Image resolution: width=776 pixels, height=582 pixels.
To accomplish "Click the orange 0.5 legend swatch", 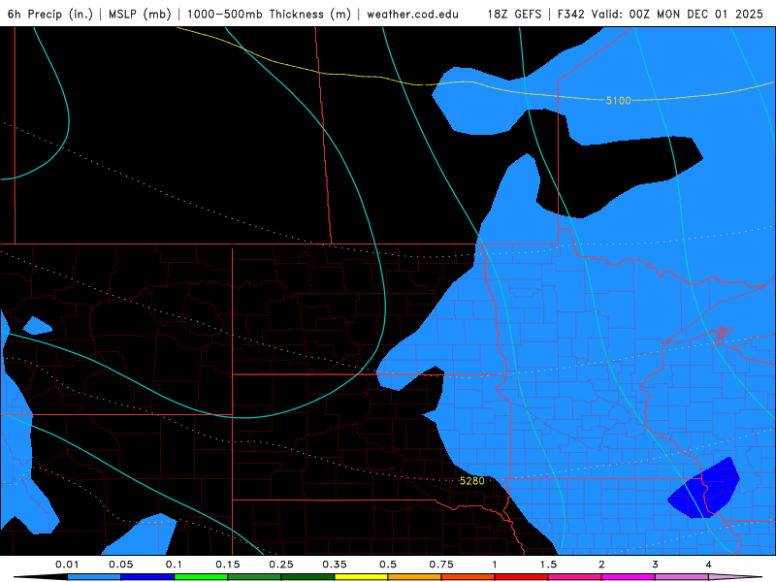I will (x=415, y=577).
